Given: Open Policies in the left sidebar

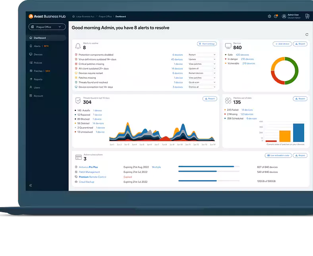Looking at the screenshot, I should pyautogui.click(x=38, y=63).
